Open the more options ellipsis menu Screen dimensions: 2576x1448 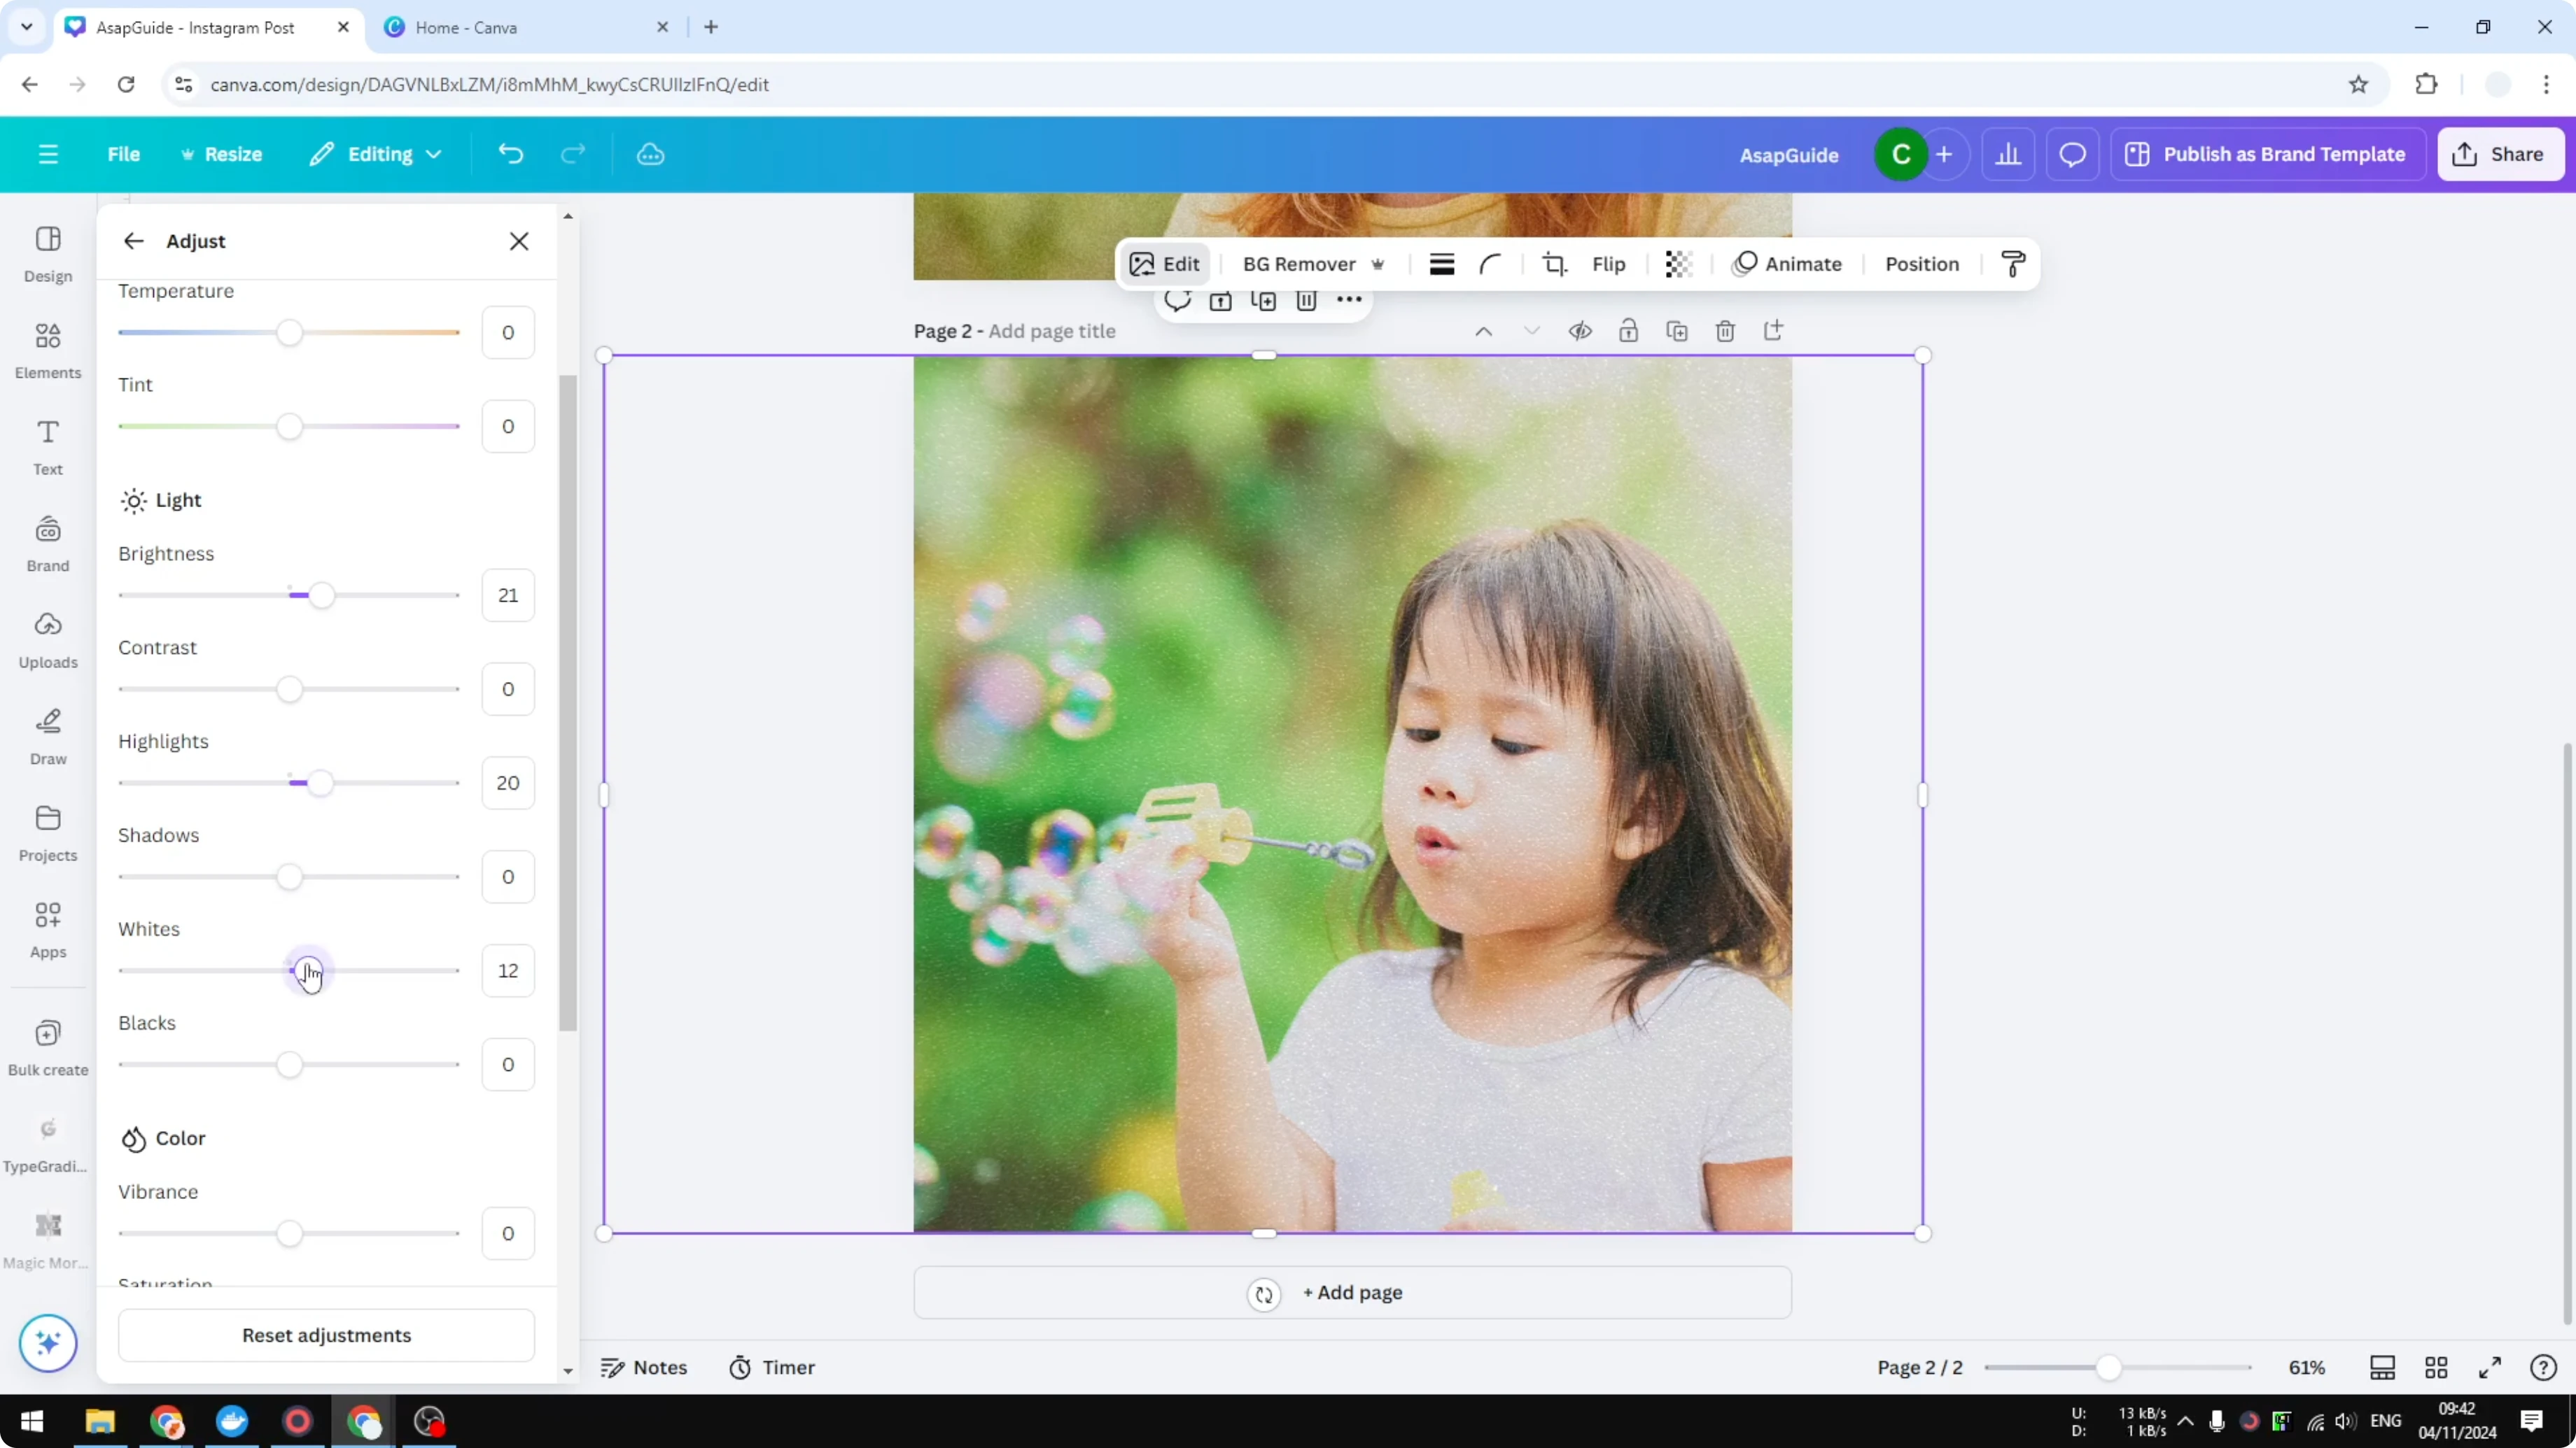[1349, 300]
